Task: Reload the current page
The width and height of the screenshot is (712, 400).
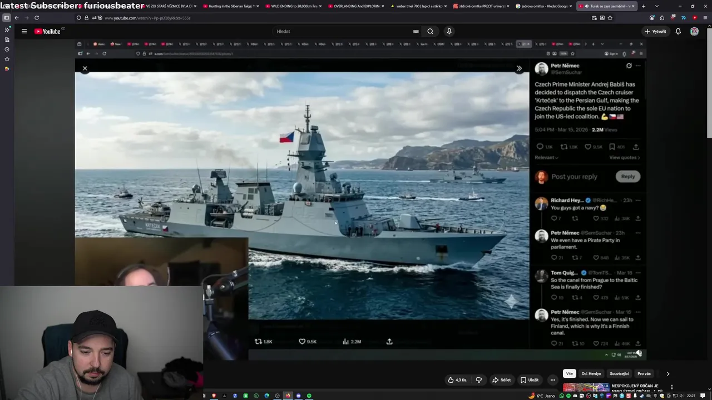Action: pos(37,18)
